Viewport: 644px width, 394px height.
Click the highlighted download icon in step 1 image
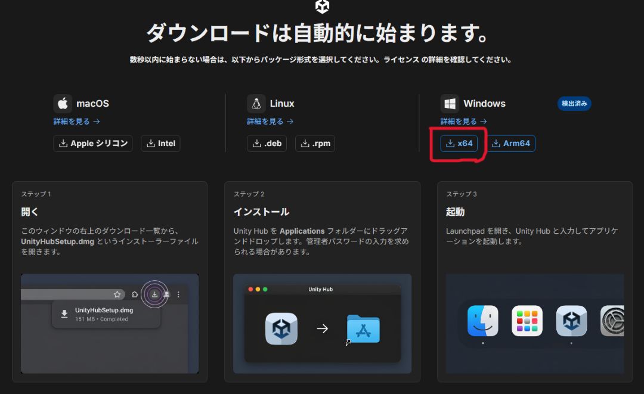(154, 294)
